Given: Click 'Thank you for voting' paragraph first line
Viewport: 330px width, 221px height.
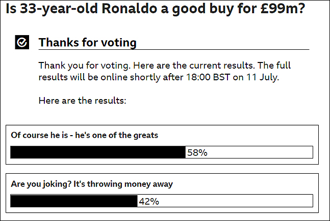Looking at the screenshot, I should click(165, 66).
